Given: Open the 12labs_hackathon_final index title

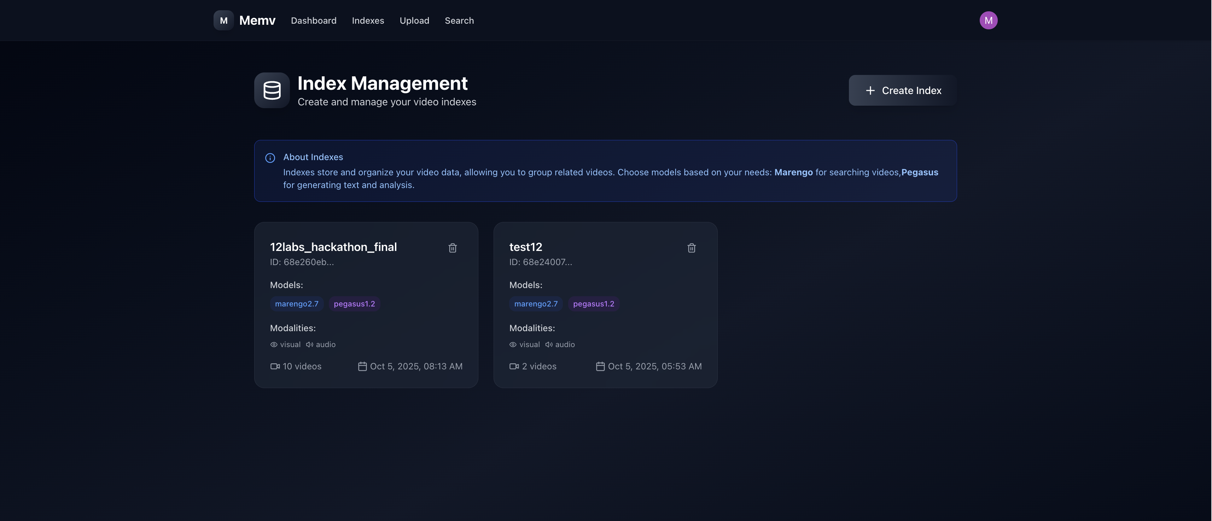Looking at the screenshot, I should tap(333, 247).
